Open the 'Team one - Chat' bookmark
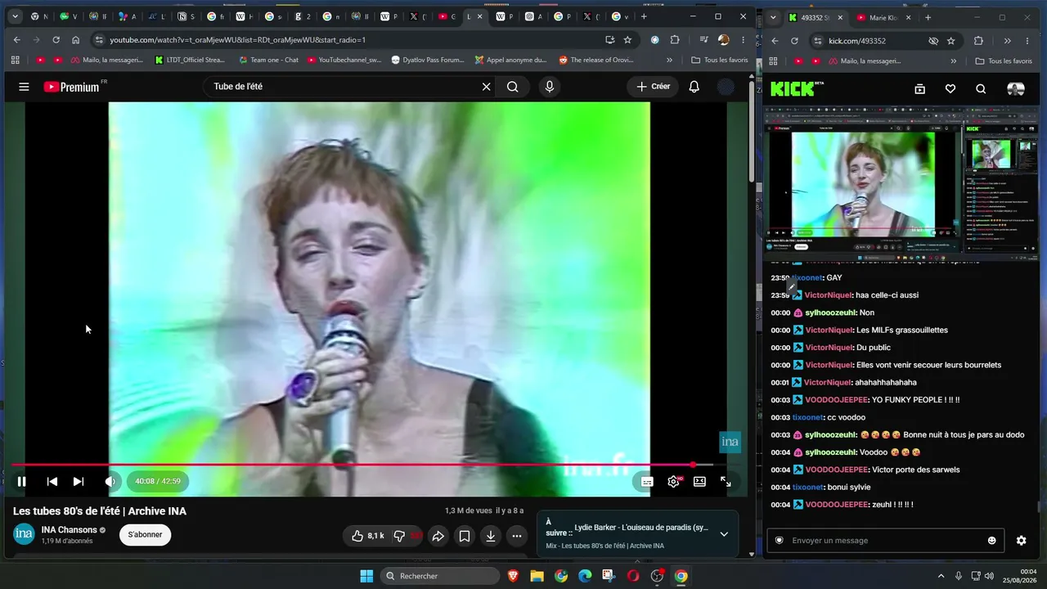Viewport: 1047px width, 589px height. coord(268,60)
